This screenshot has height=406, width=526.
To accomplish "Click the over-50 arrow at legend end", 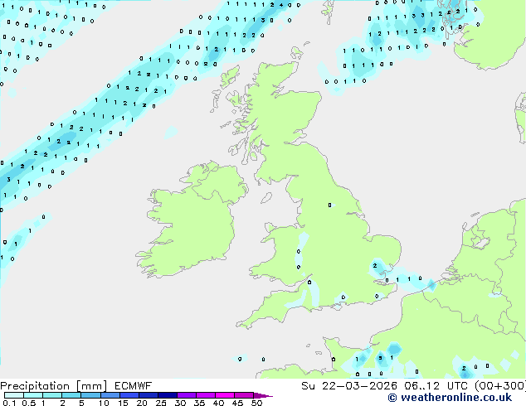I will pos(263,396).
